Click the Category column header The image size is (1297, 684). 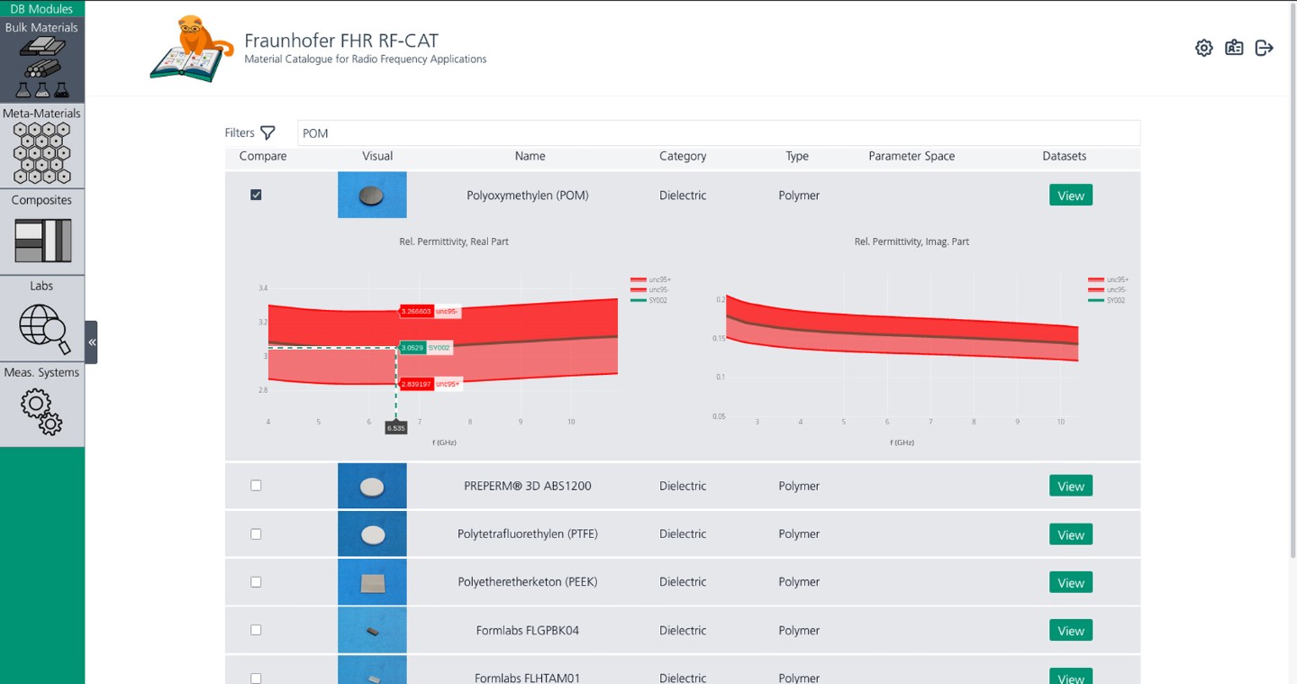[x=683, y=156]
